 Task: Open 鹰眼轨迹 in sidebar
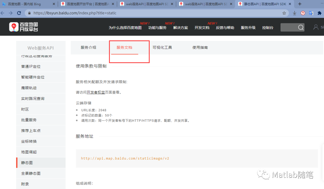coord(41,88)
